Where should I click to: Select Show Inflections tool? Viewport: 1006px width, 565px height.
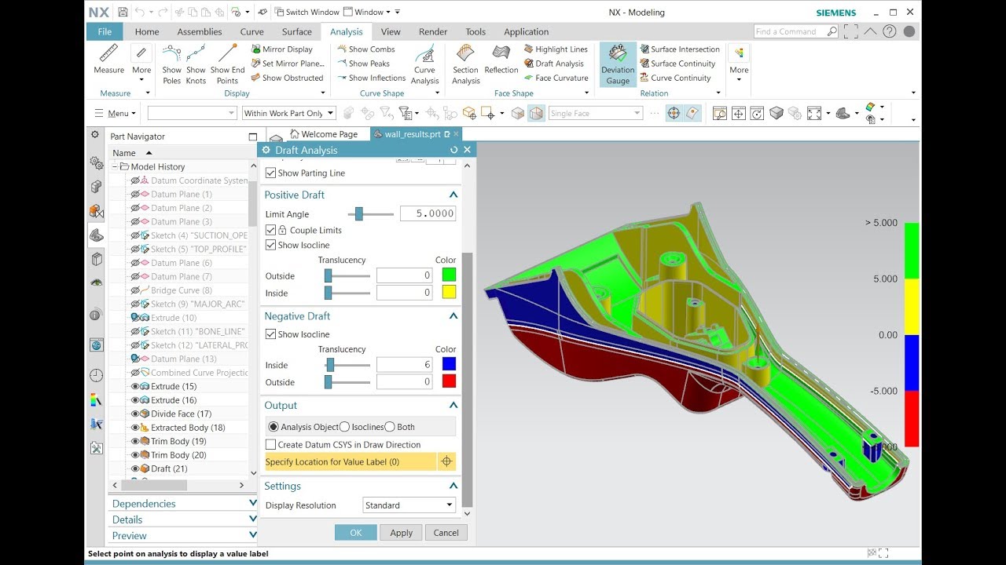(371, 78)
